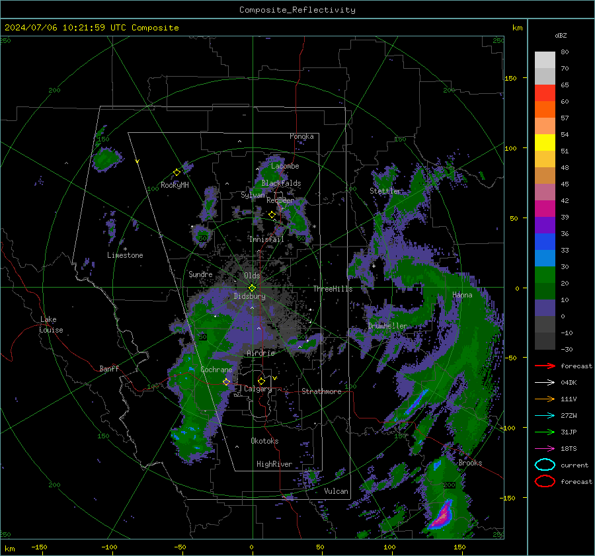This screenshot has width=595, height=556.
Task: Click the Lacombe city label
Action: [x=285, y=166]
